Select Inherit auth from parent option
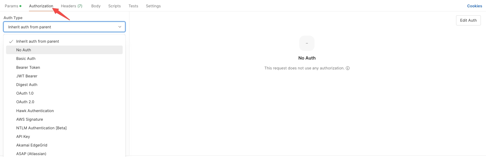Image resolution: width=486 pixels, height=157 pixels. coord(64,41)
